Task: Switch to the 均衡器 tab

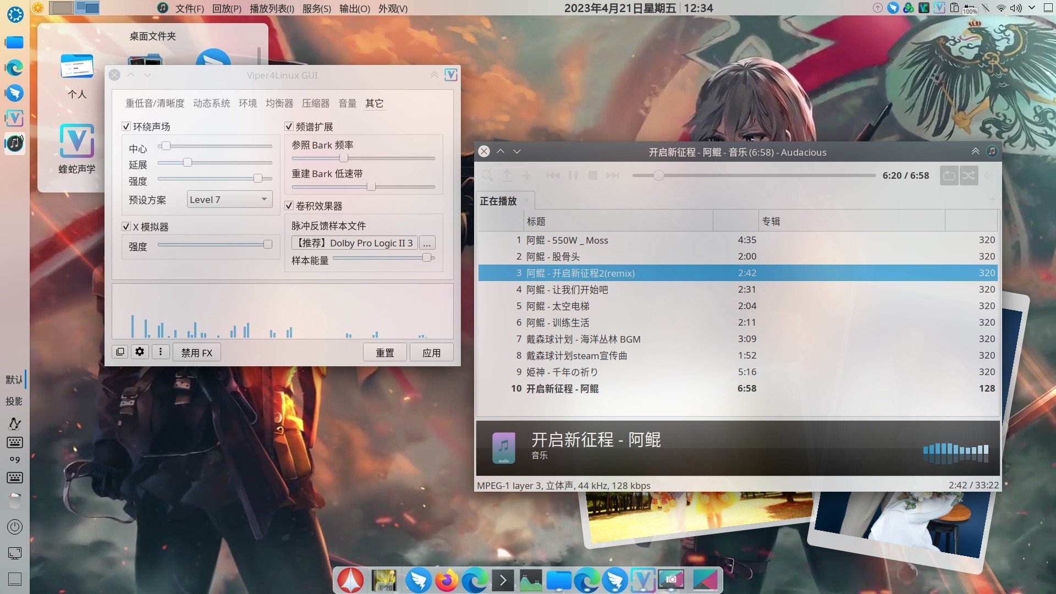Action: [x=279, y=103]
